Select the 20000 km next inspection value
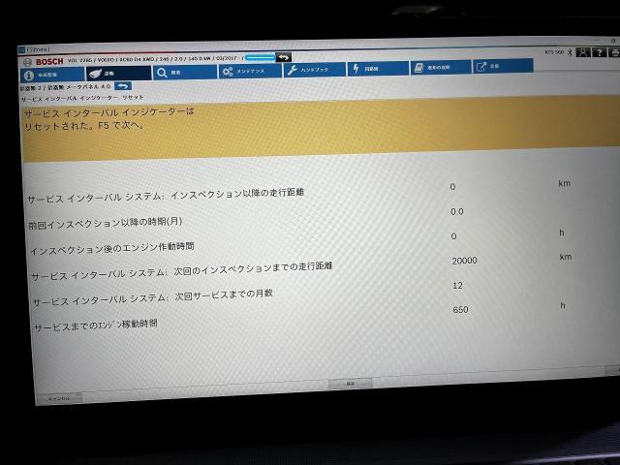Image resolution: width=620 pixels, height=465 pixels. pyautogui.click(x=464, y=260)
